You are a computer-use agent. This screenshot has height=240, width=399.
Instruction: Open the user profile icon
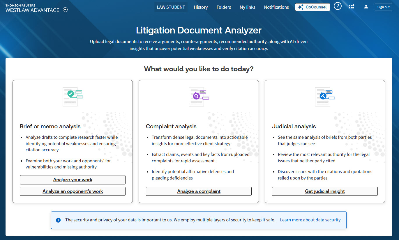366,7
